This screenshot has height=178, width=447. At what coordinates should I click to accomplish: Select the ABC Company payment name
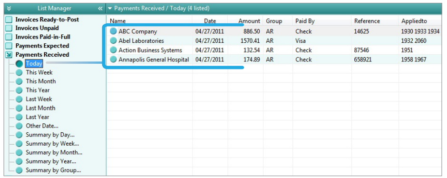[138, 31]
